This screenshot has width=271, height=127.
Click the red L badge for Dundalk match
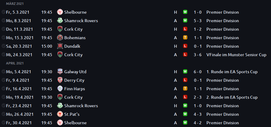185,46
